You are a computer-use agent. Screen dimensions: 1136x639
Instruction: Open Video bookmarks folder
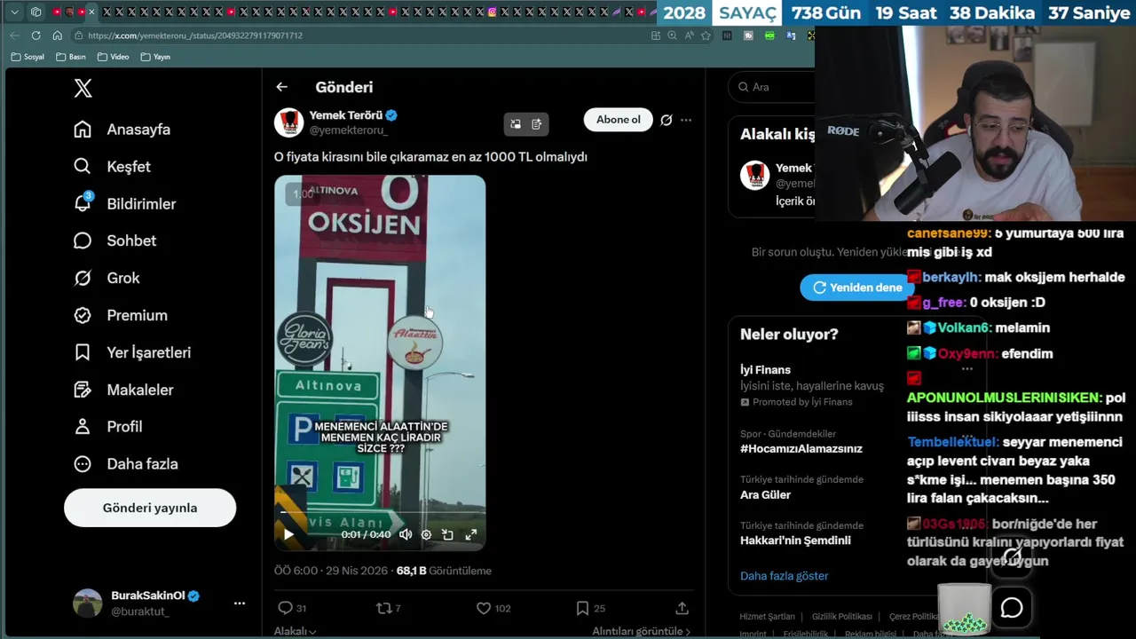[x=114, y=57]
